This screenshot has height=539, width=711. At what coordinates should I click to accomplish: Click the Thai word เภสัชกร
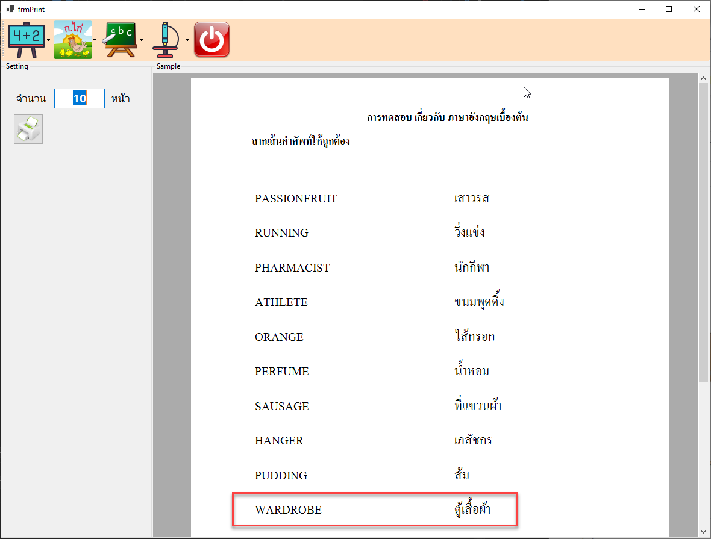(x=473, y=440)
